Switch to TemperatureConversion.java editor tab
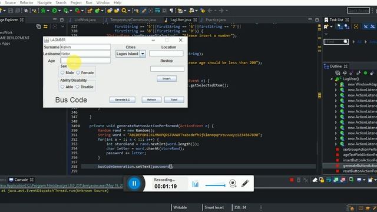The width and height of the screenshot is (377, 212). tap(133, 20)
